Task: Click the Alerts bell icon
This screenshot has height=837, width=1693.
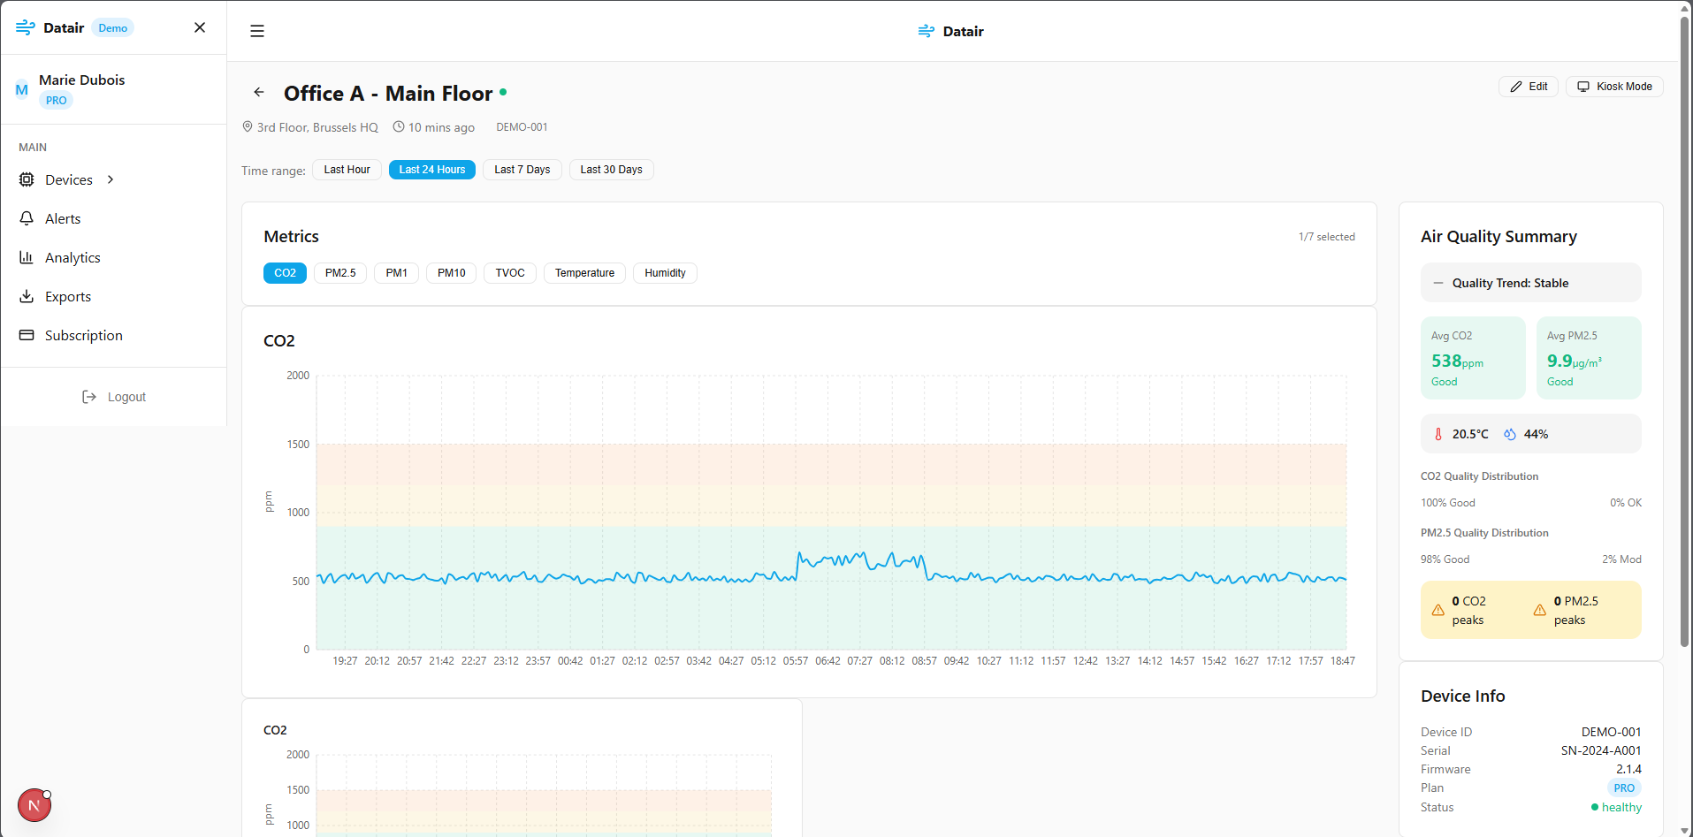Action: [x=27, y=218]
